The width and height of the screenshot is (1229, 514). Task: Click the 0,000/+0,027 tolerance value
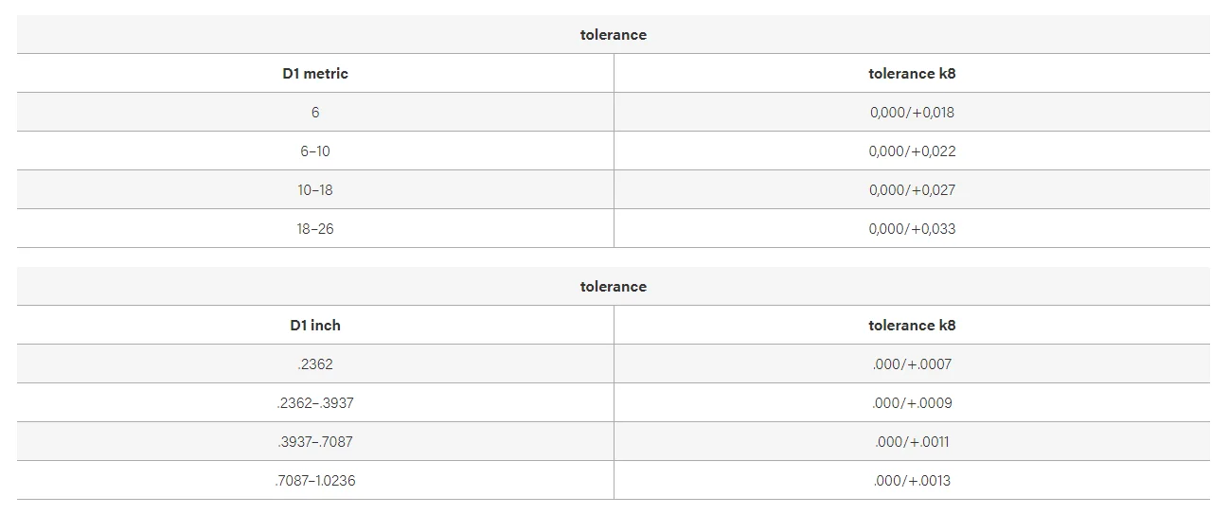912,189
